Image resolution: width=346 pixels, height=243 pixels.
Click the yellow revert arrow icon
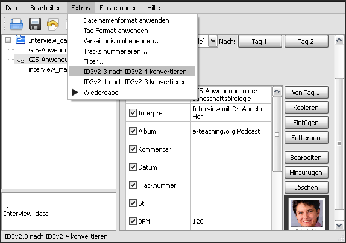tap(53, 24)
